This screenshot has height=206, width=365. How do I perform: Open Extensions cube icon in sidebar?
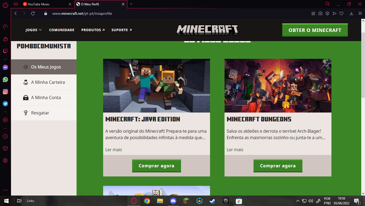pos(5,149)
